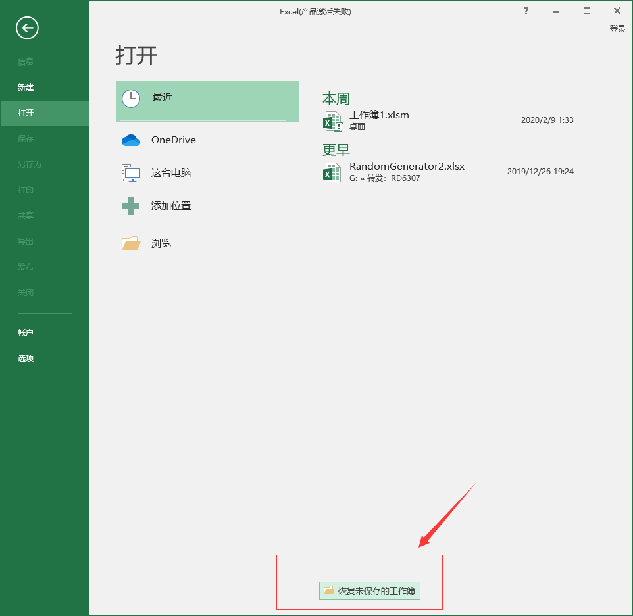
Task: Open the 共享 sidebar entry
Action: point(26,216)
